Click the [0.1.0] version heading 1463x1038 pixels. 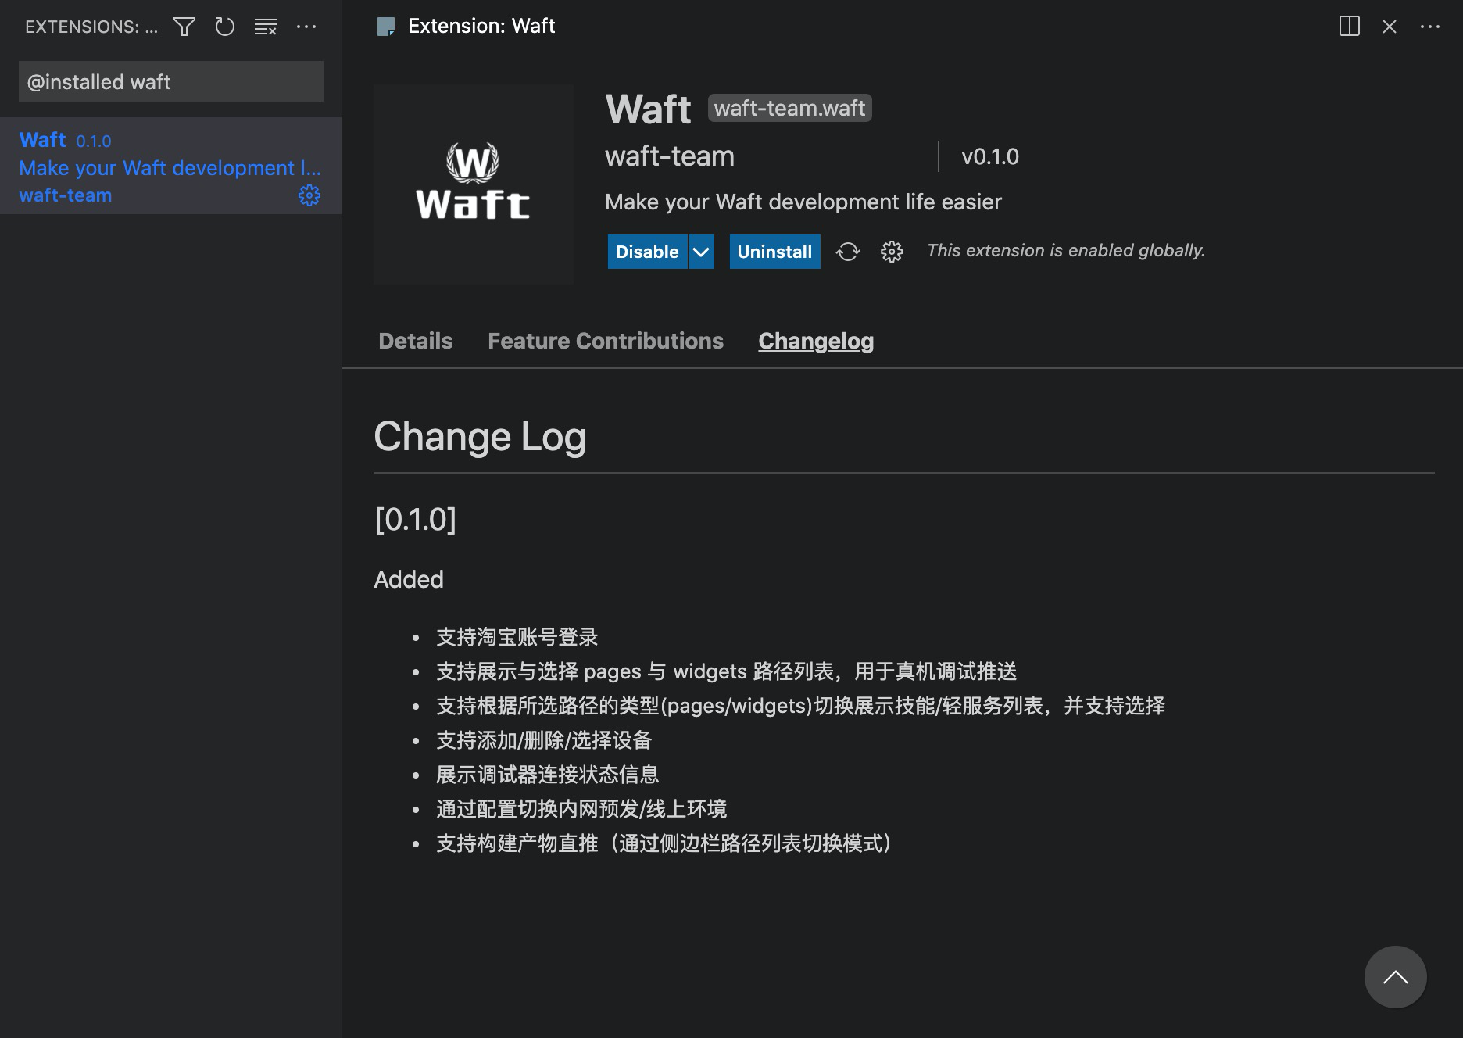pos(415,519)
